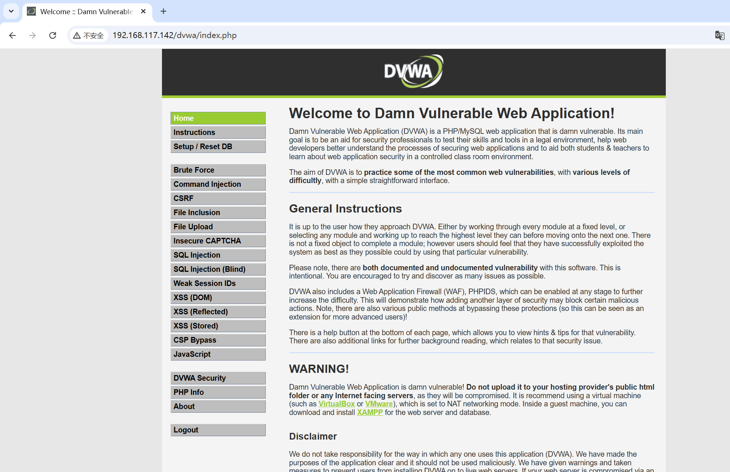Open the VMware hyperlink
Screen dimensions: 730x472
(x=379, y=404)
